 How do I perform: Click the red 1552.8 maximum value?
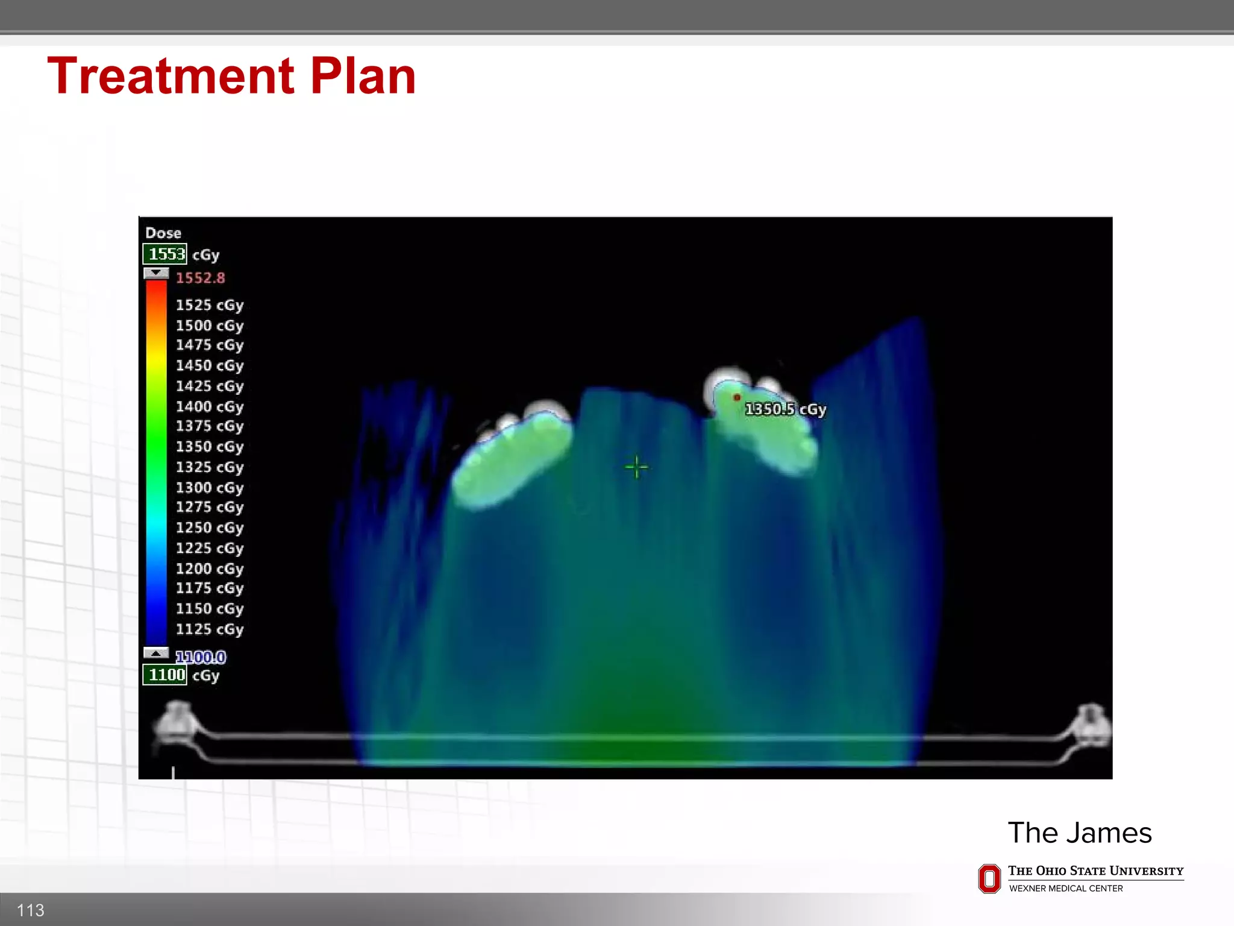(x=201, y=278)
